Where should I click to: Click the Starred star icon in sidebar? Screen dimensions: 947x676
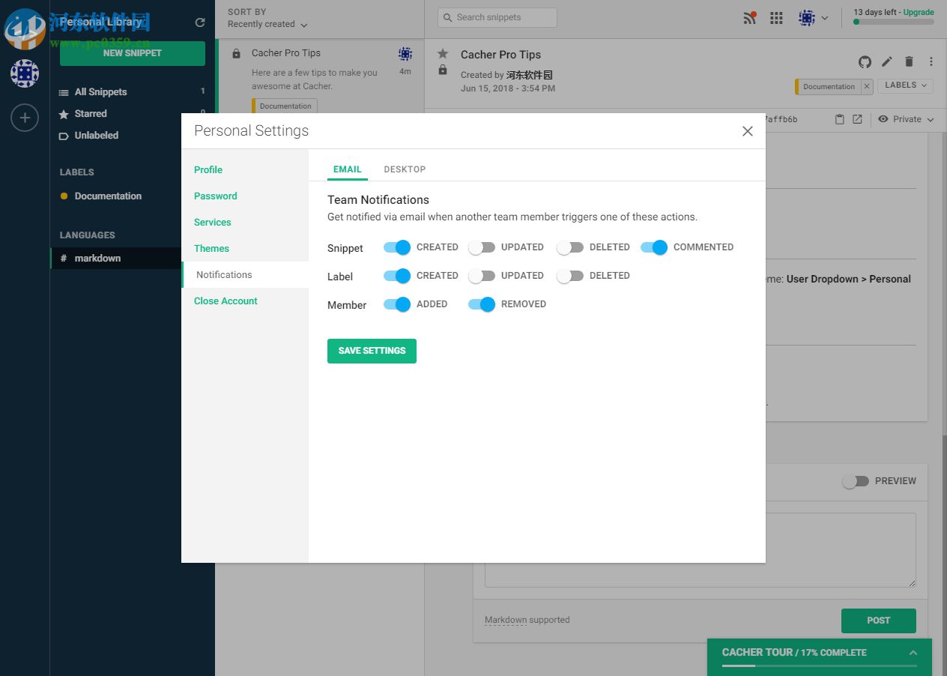pyautogui.click(x=64, y=114)
